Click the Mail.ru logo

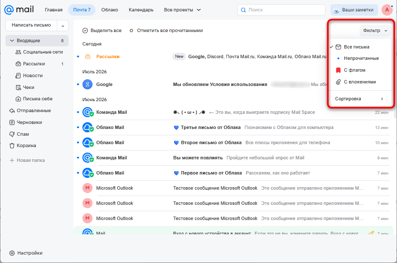19,10
